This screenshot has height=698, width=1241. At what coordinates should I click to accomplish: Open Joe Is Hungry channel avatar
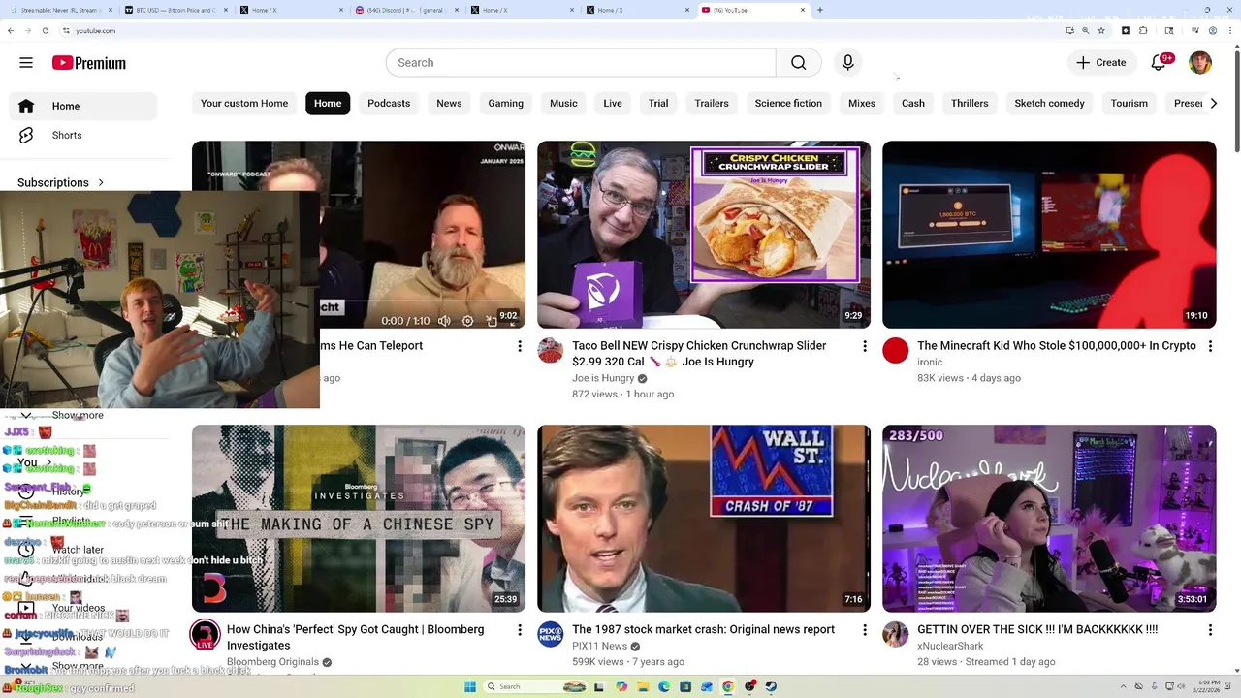click(551, 351)
